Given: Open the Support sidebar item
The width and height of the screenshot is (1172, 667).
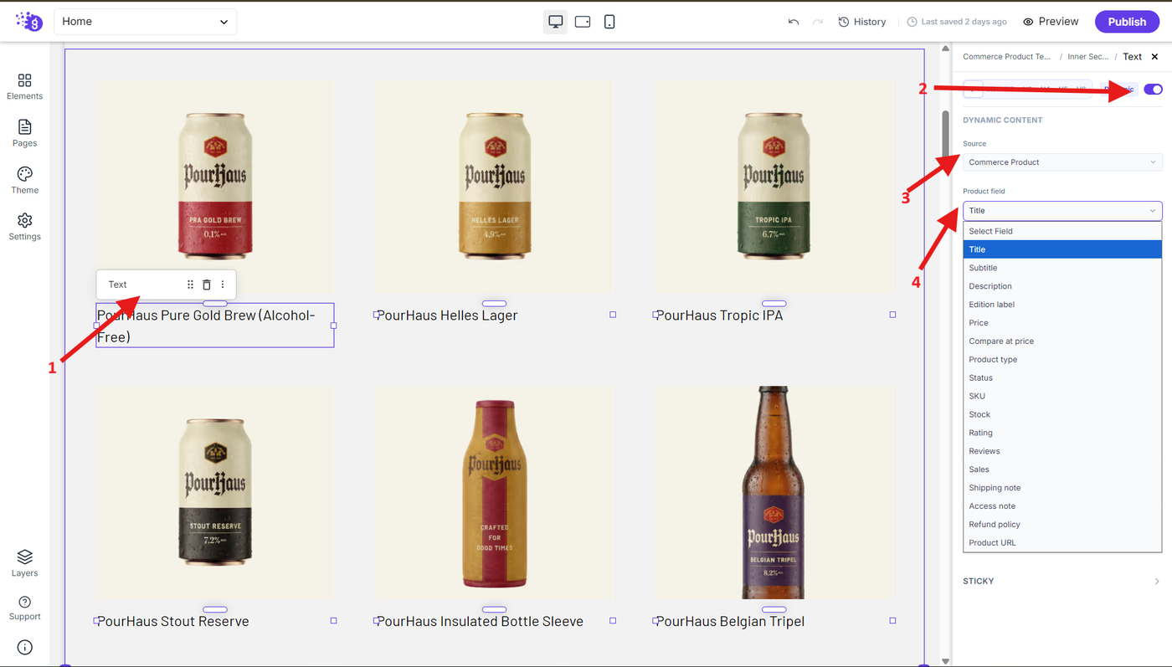Looking at the screenshot, I should coord(24,608).
